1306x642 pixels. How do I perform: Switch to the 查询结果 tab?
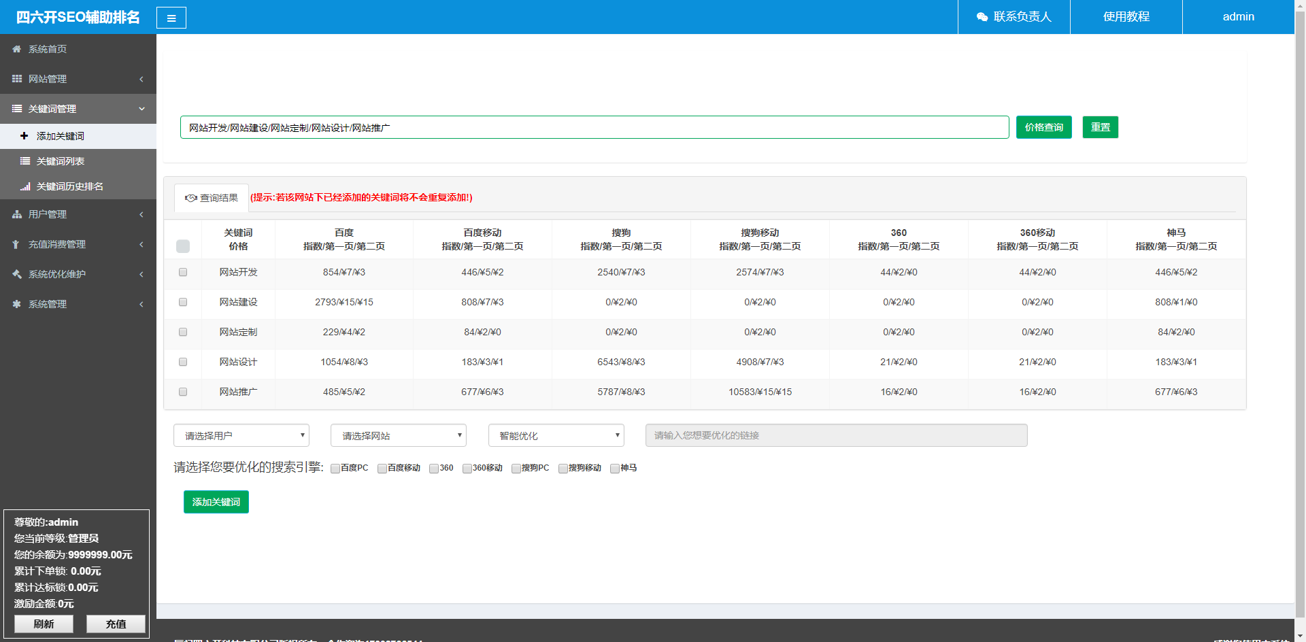212,198
